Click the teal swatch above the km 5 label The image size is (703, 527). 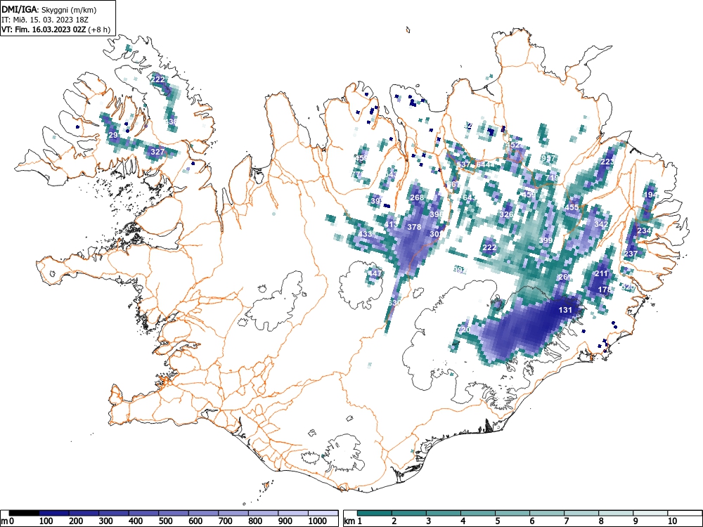click(512, 513)
